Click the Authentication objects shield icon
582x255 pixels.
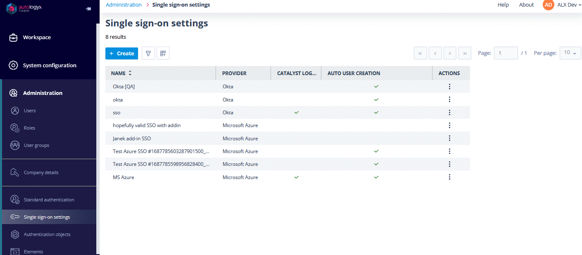[x=15, y=234]
